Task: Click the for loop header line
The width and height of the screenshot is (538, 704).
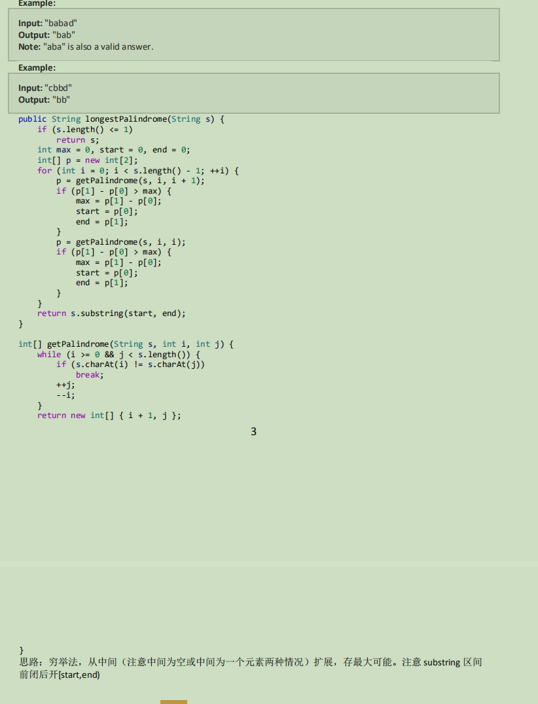Action: point(138,171)
